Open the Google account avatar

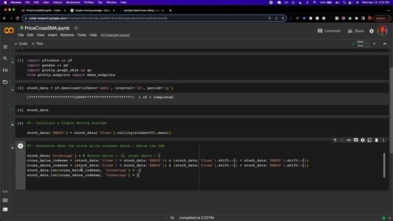pos(383,31)
